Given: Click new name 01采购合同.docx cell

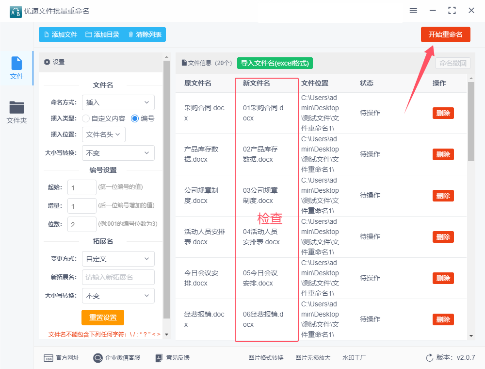Looking at the screenshot, I should 263,113.
